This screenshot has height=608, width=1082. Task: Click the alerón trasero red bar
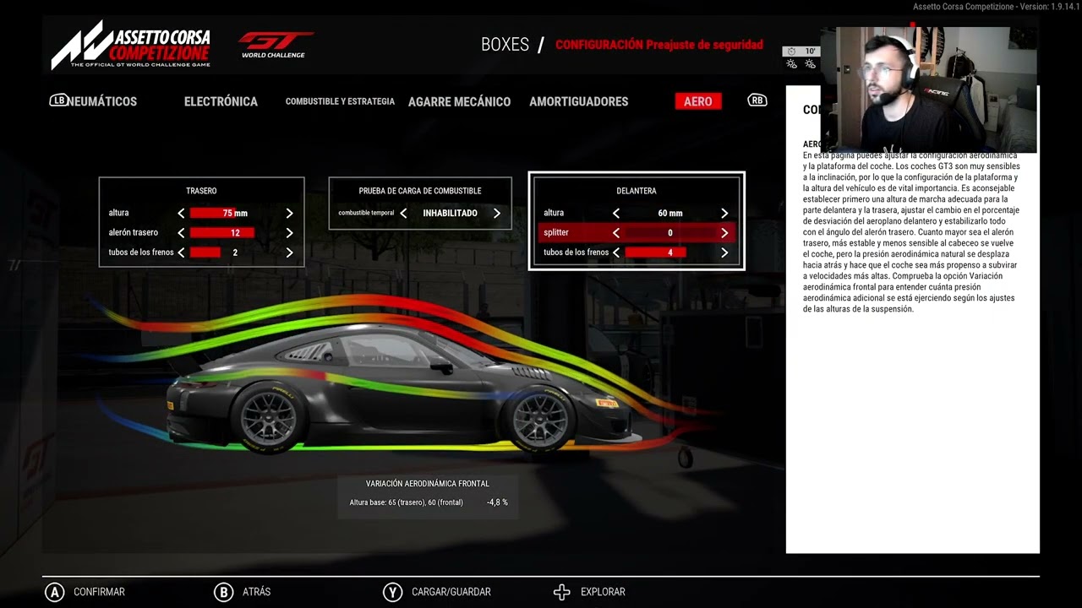(222, 233)
